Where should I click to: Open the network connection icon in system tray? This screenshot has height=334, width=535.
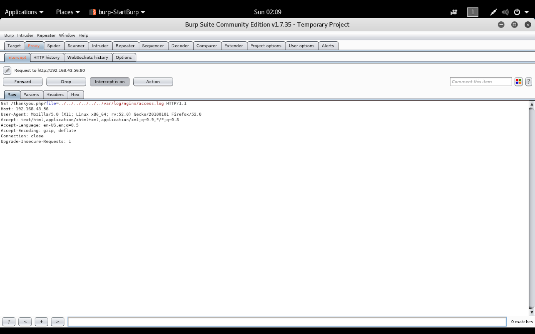point(493,12)
